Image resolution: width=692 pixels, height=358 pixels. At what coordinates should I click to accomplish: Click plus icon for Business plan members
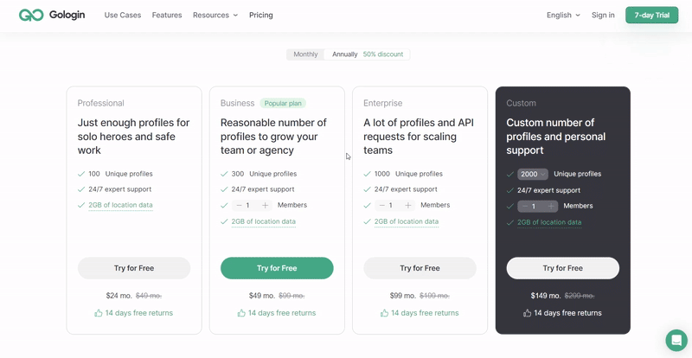(x=266, y=205)
